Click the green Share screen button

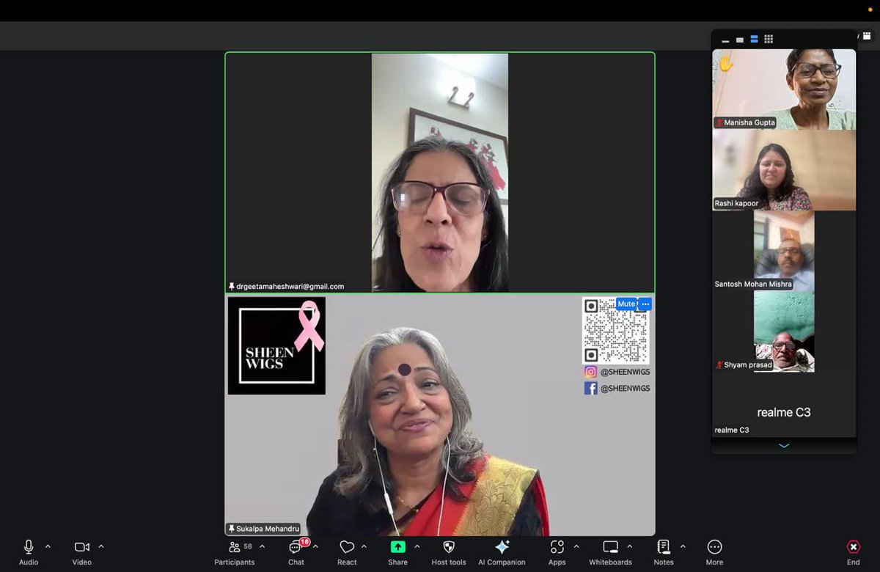pyautogui.click(x=397, y=547)
